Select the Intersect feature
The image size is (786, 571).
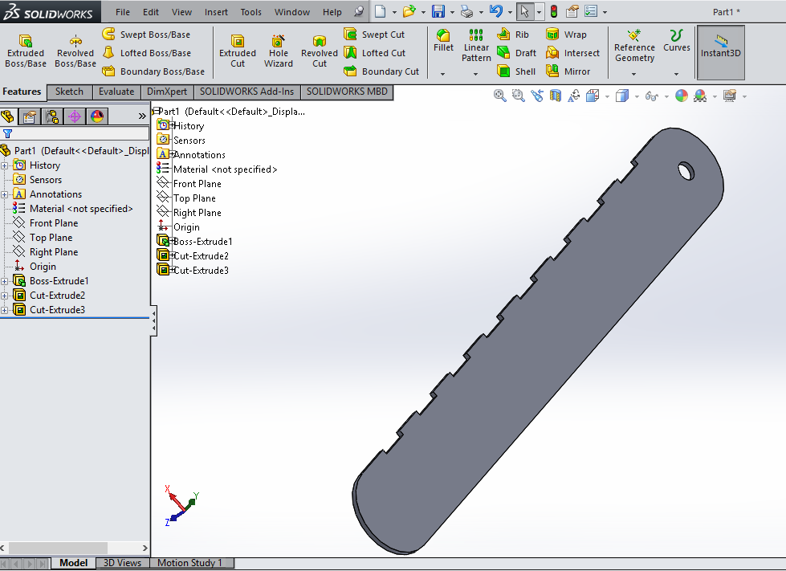click(572, 53)
